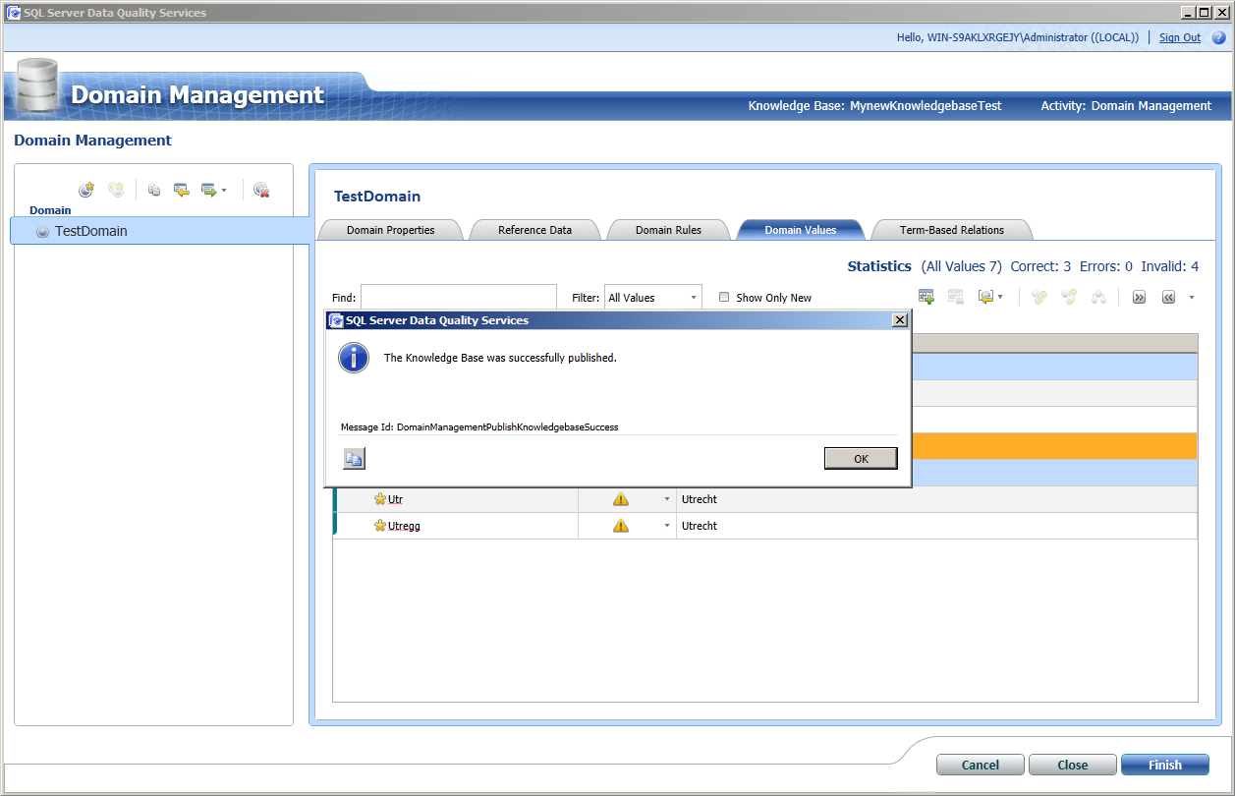Click the delete domain icon with red X
This screenshot has width=1235, height=796.
[x=261, y=190]
